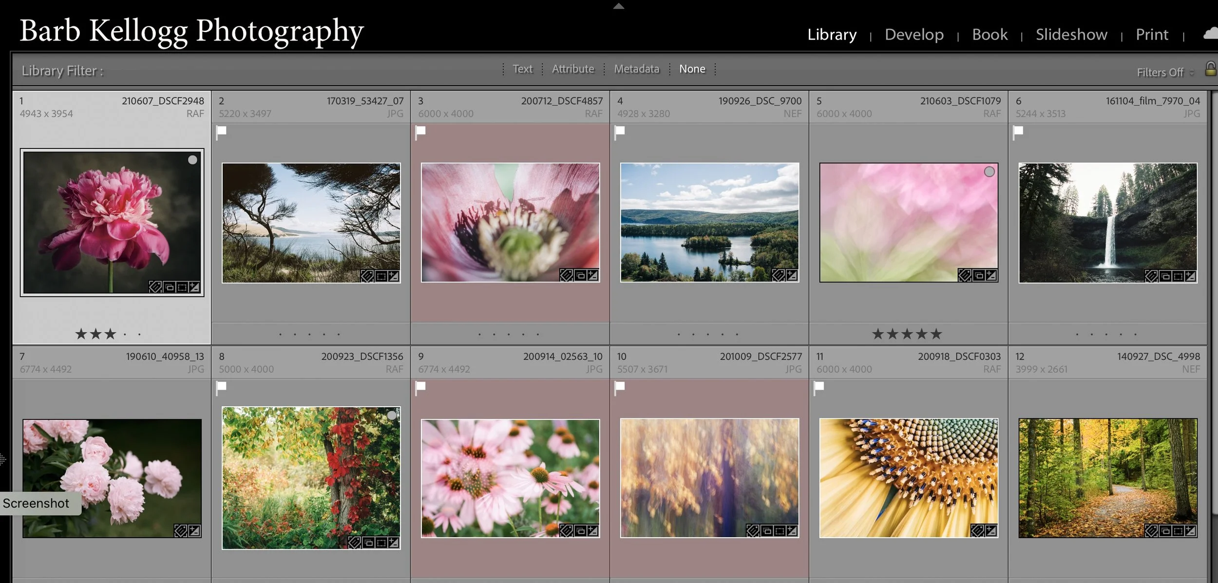1218x583 pixels.
Task: Click crop badge on the photo 210607_DSCF2948 thumbnail
Action: pyautogui.click(x=182, y=287)
